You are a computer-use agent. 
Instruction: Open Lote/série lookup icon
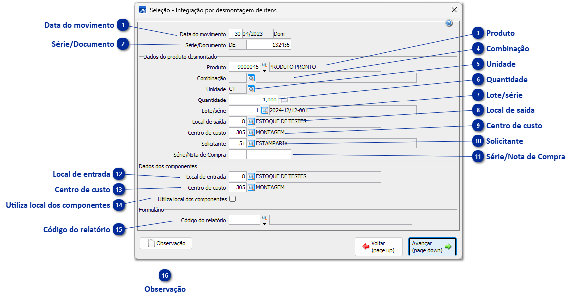[265, 111]
